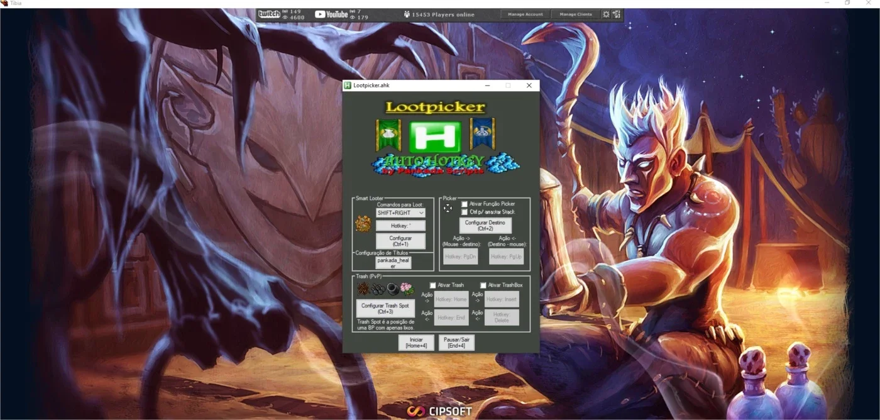Click the YouTube viewer count 179
Image resolution: width=880 pixels, height=420 pixels.
[363, 18]
